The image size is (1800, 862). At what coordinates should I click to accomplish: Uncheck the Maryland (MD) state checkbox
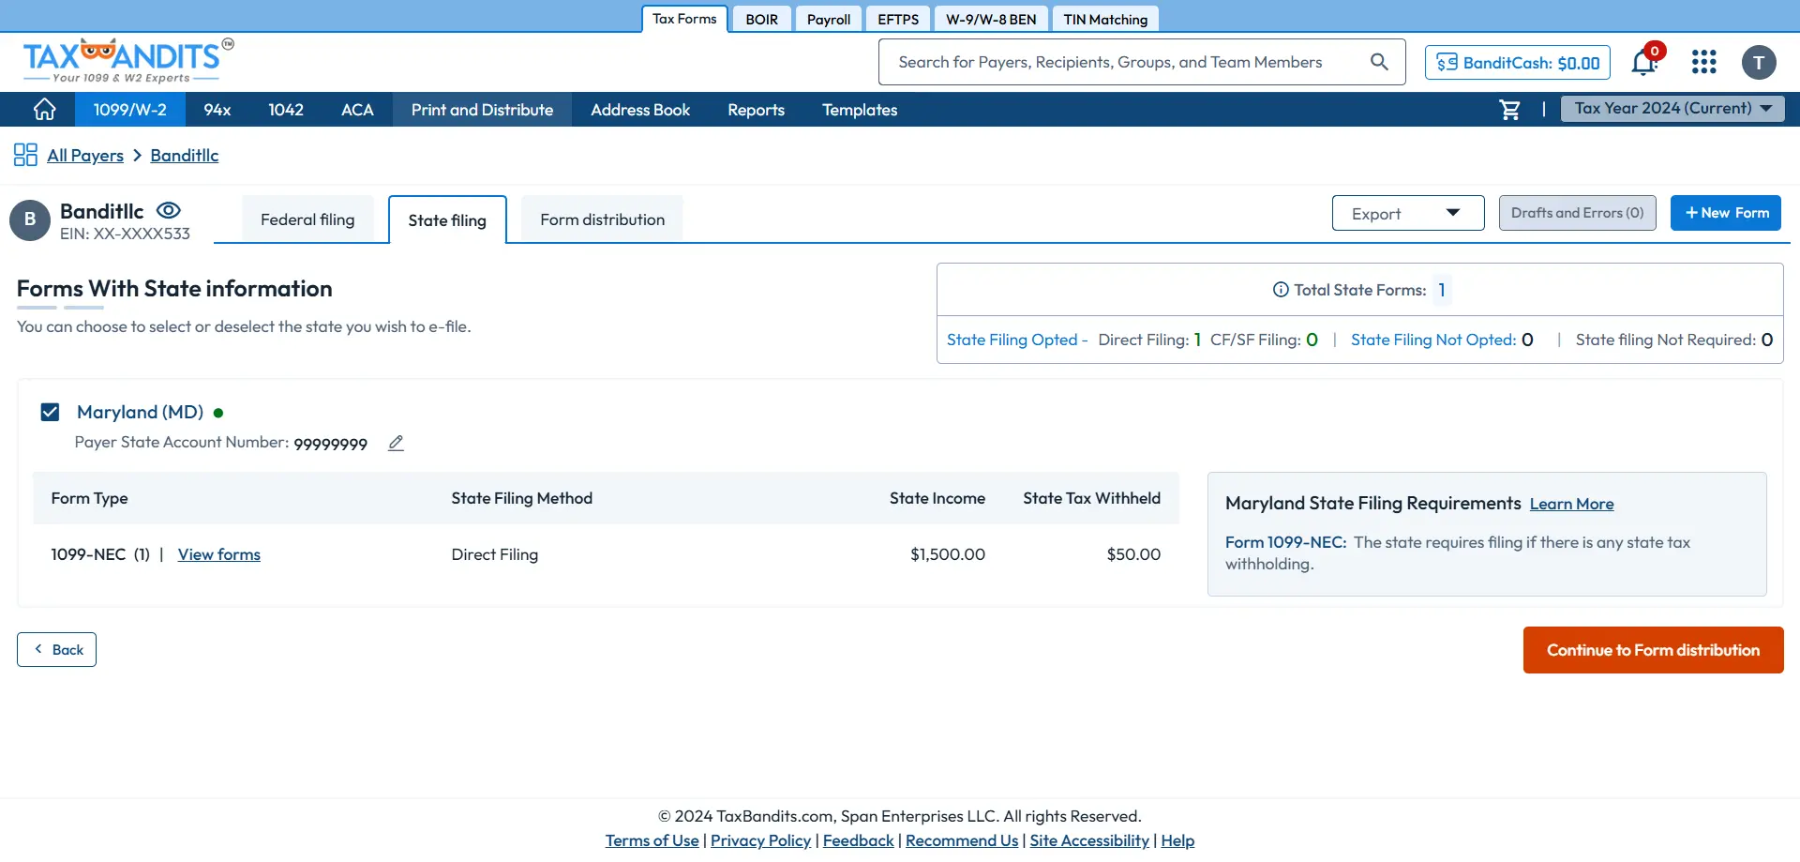click(50, 412)
